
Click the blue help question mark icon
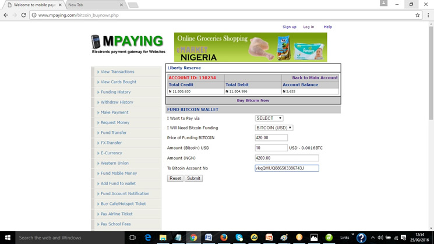361,238
